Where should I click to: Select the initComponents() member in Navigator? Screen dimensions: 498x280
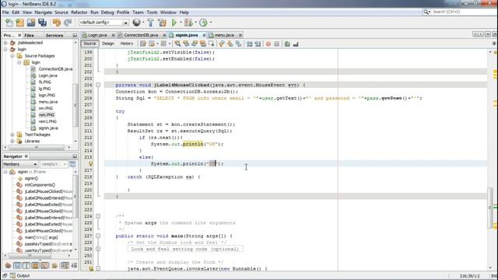coord(40,185)
